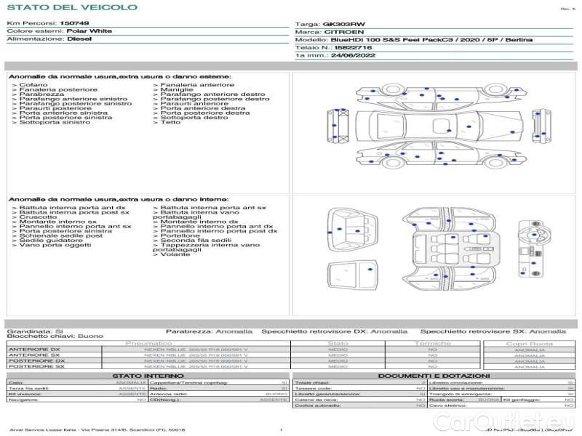The height and width of the screenshot is (436, 582).
Task: Select 'Parafango posteriore sinistro' entry
Action: 76,104
